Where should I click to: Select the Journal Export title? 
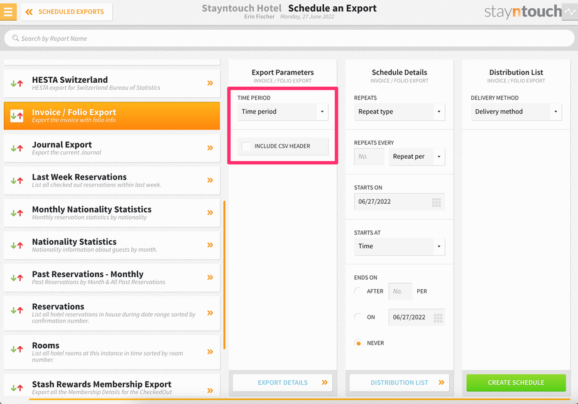pos(62,145)
